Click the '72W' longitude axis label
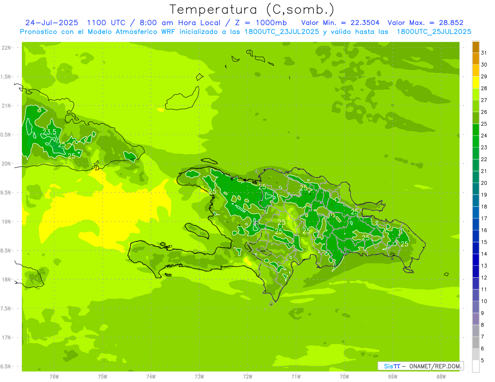This screenshot has width=495, height=382. point(247,377)
